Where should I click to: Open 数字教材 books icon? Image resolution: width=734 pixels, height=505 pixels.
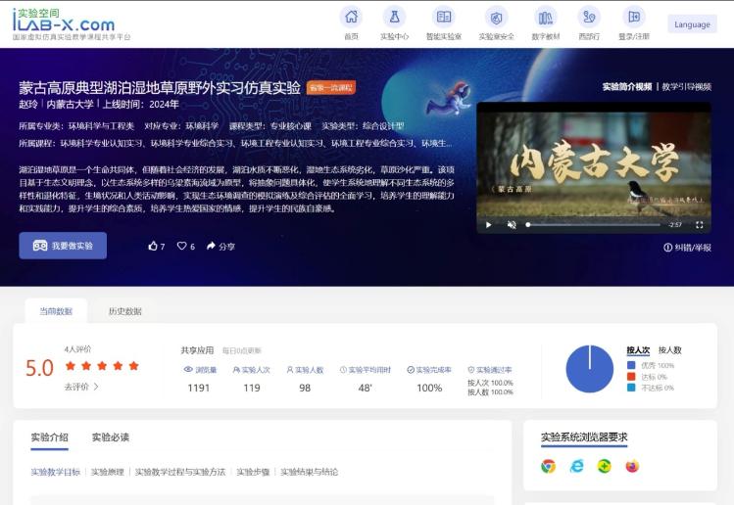click(x=545, y=18)
